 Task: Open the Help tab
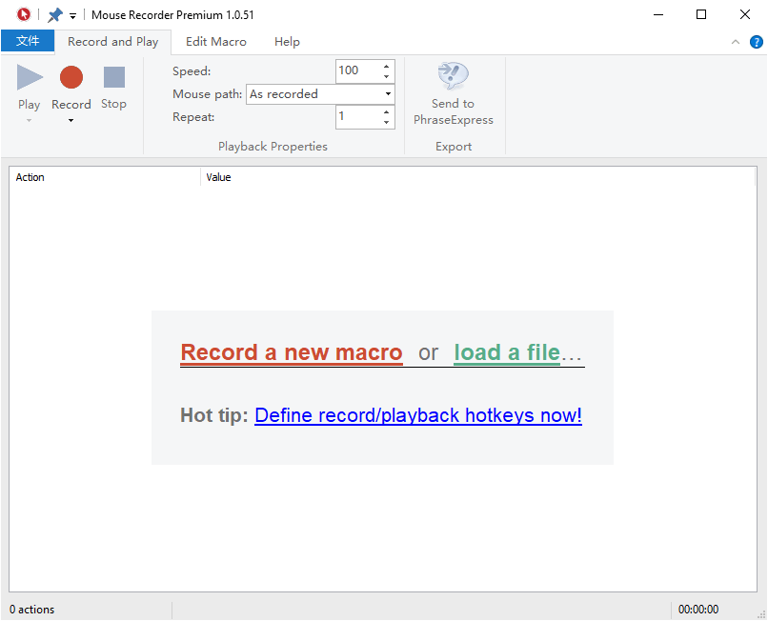pyautogui.click(x=287, y=42)
